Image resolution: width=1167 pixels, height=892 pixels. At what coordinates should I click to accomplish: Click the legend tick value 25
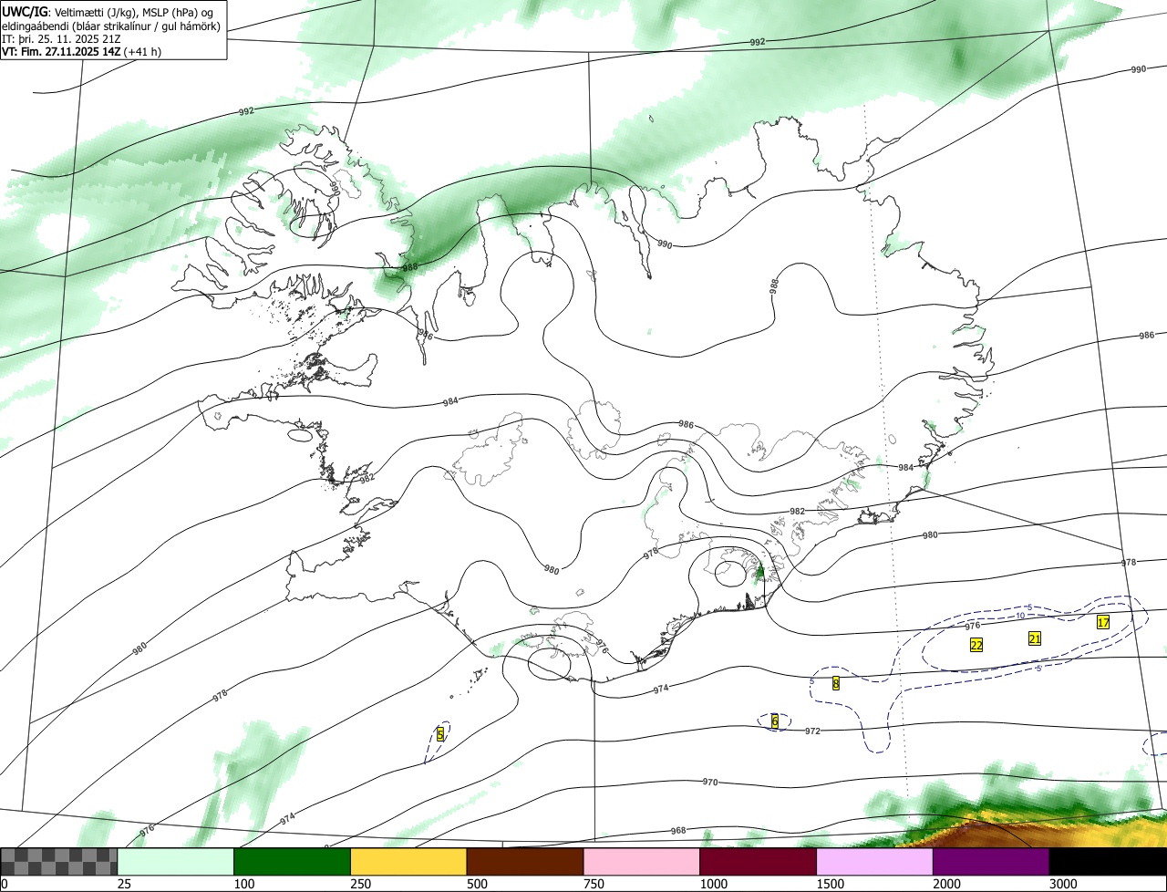click(124, 884)
